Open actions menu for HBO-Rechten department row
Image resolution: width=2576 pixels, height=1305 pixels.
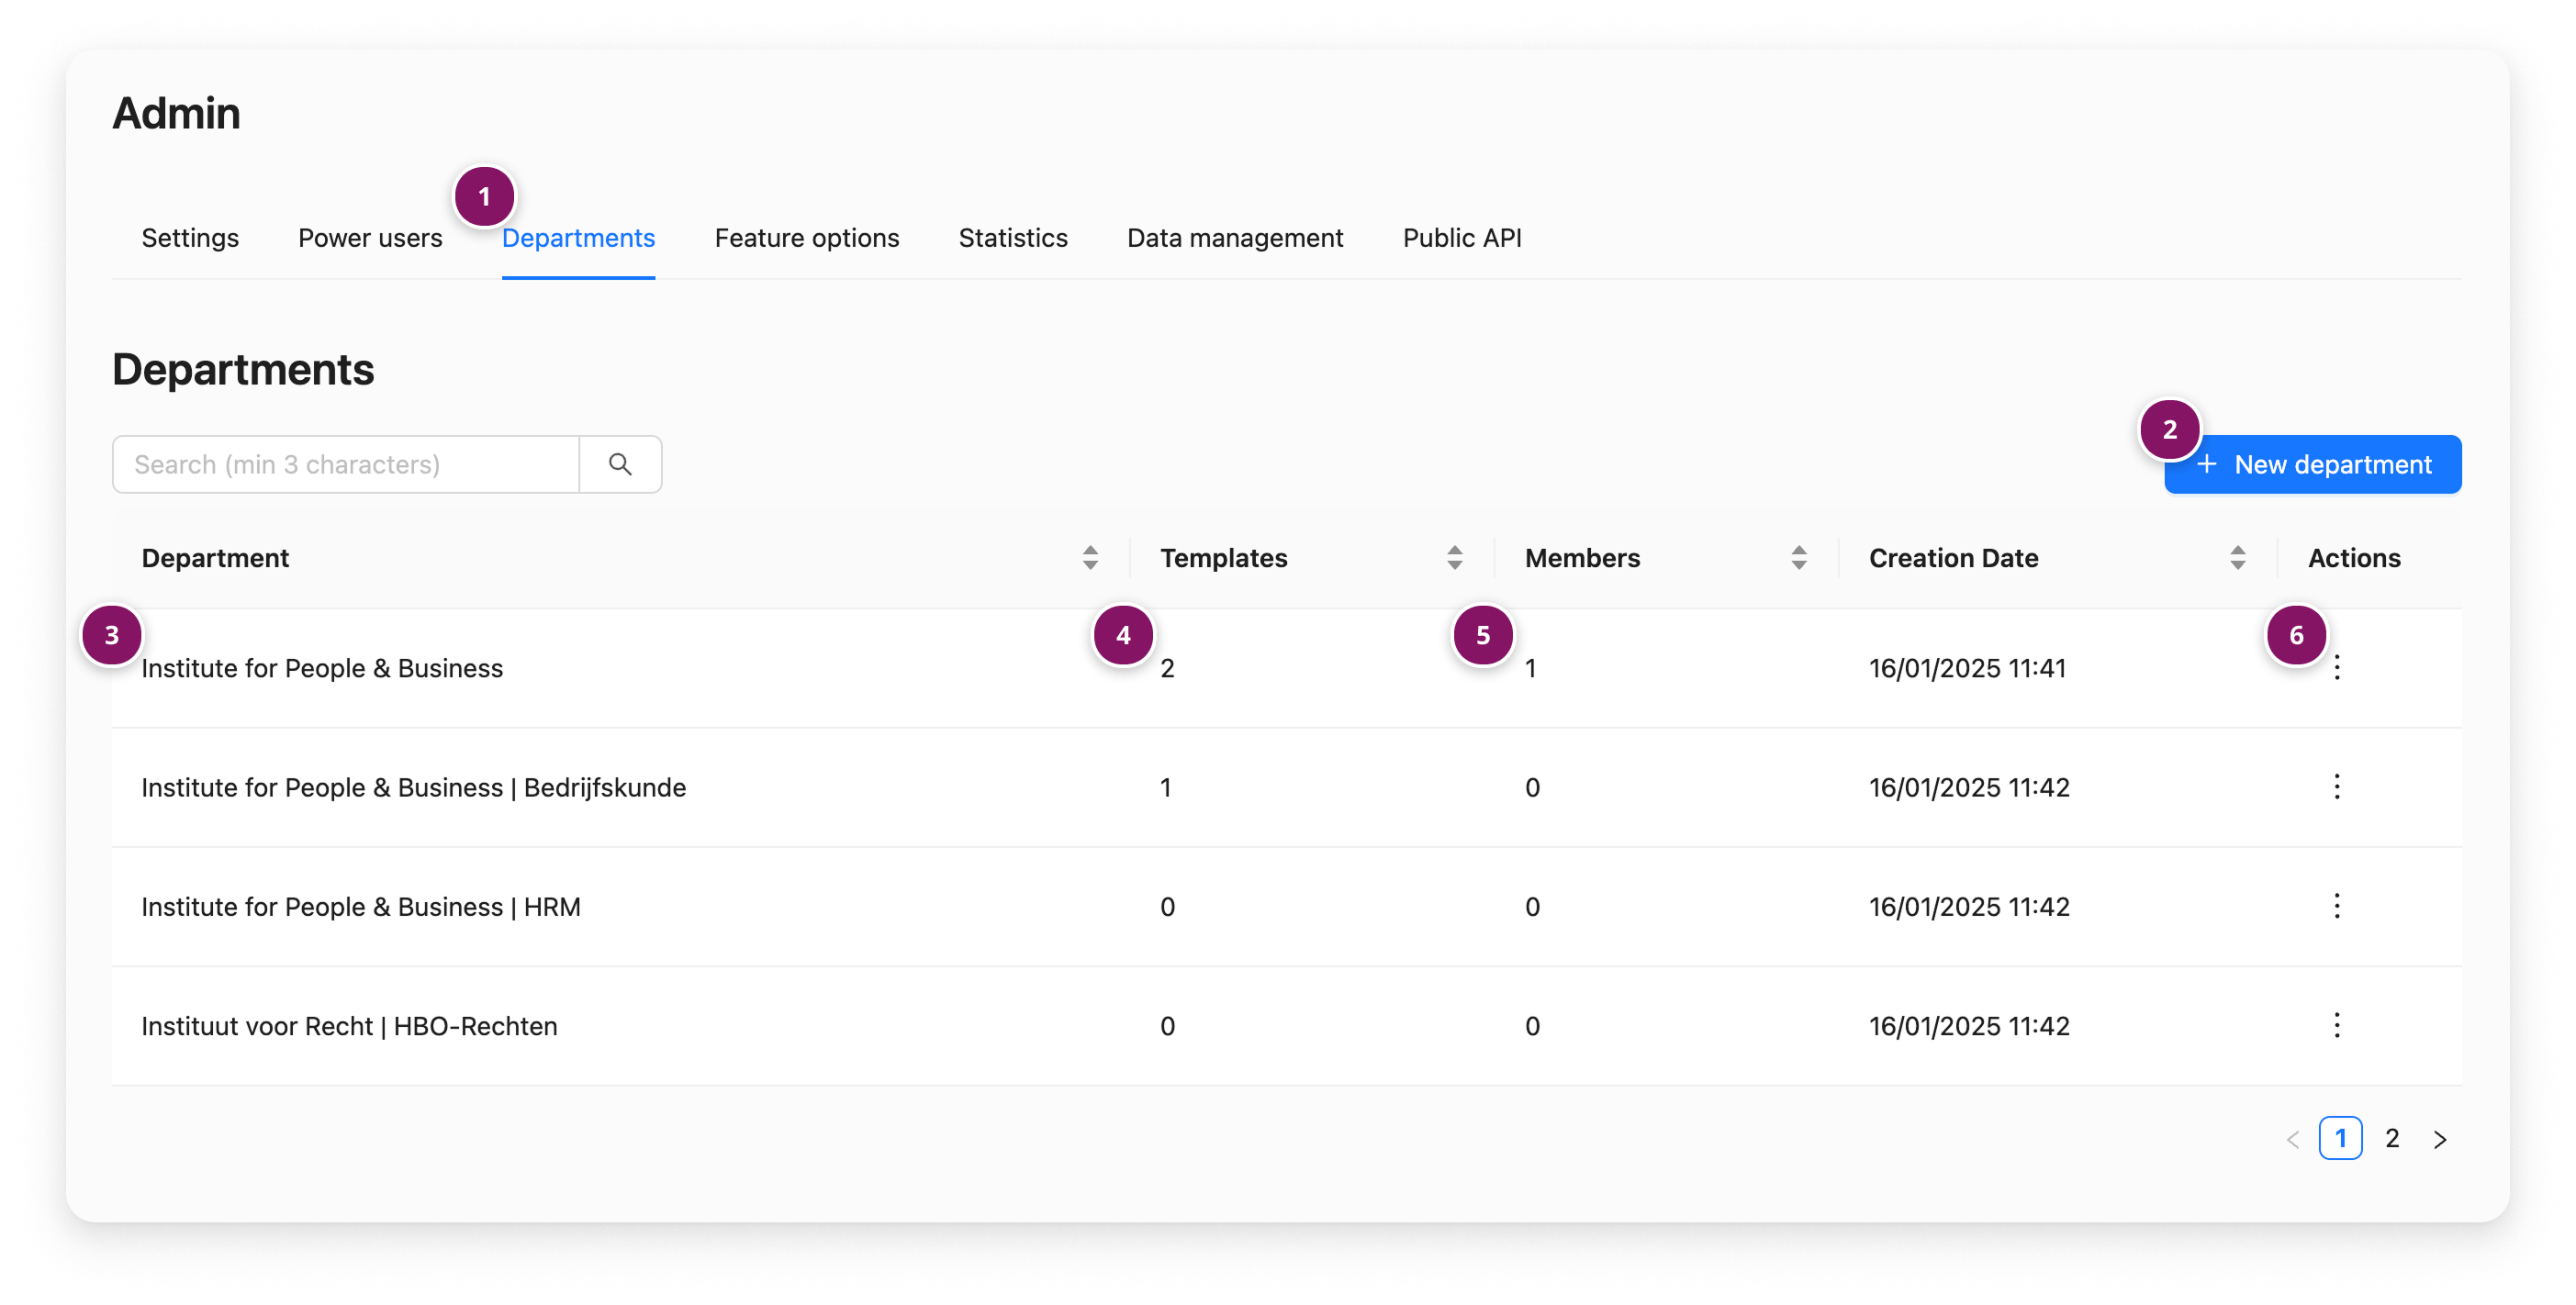(x=2336, y=1025)
